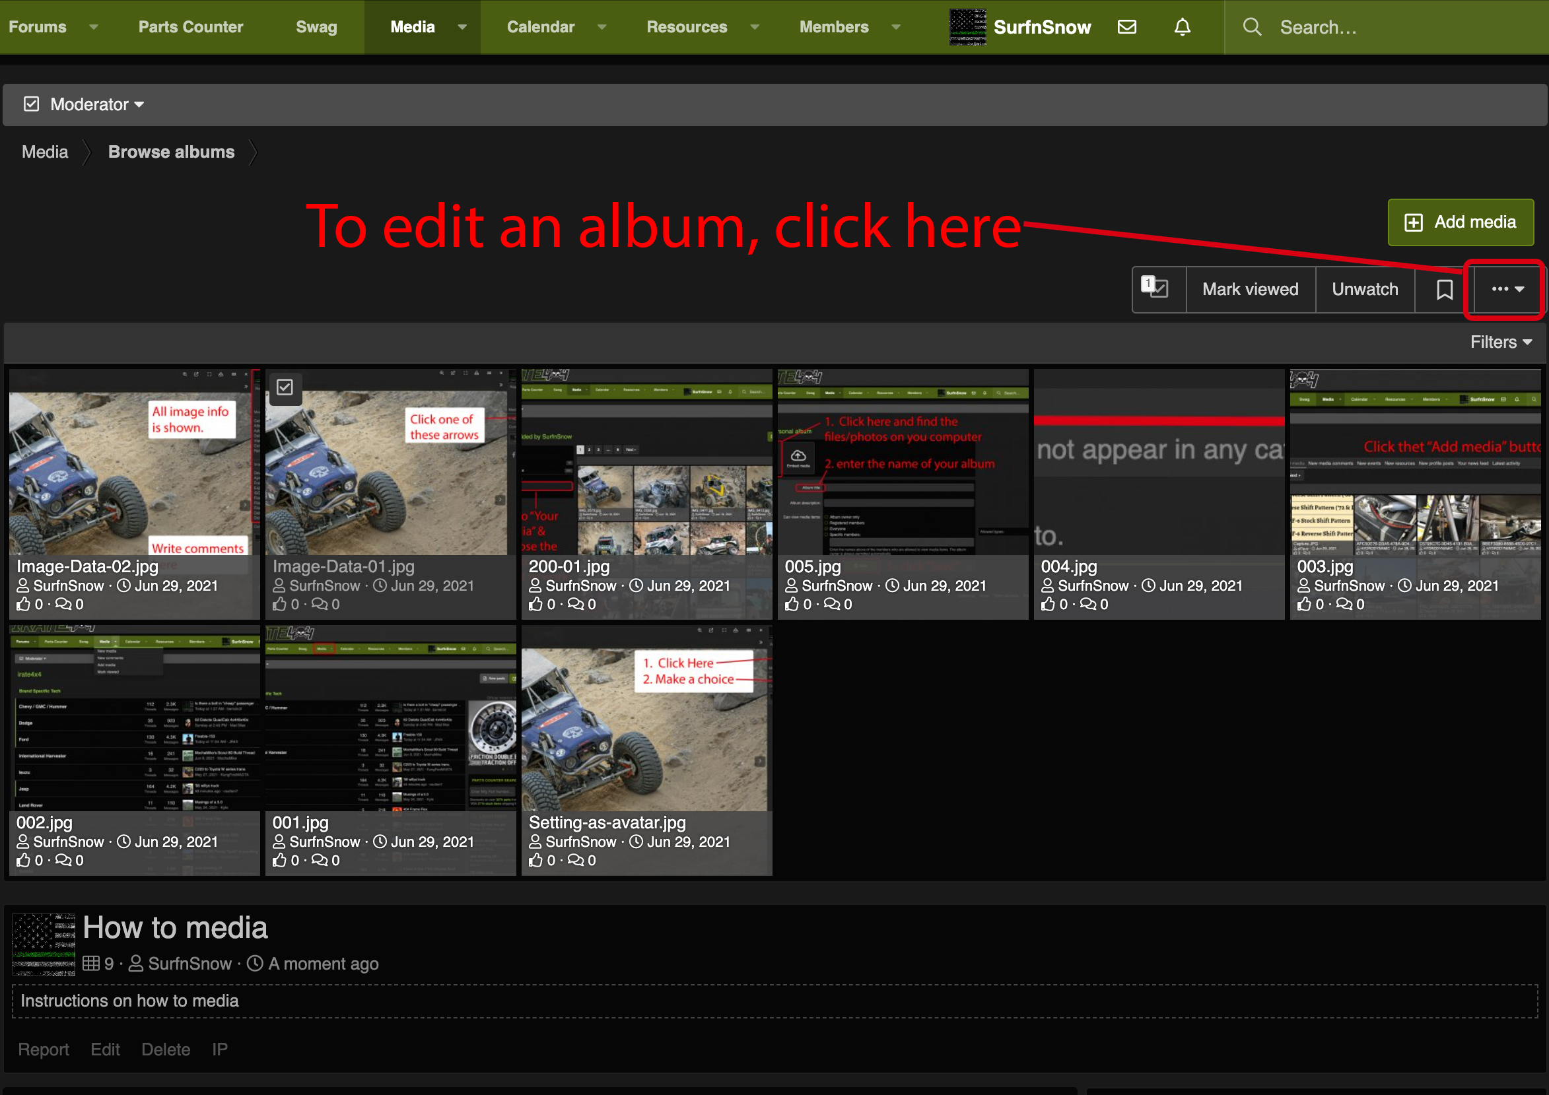Click the Moderator checkbox icon
Image resolution: width=1549 pixels, height=1095 pixels.
tap(31, 104)
